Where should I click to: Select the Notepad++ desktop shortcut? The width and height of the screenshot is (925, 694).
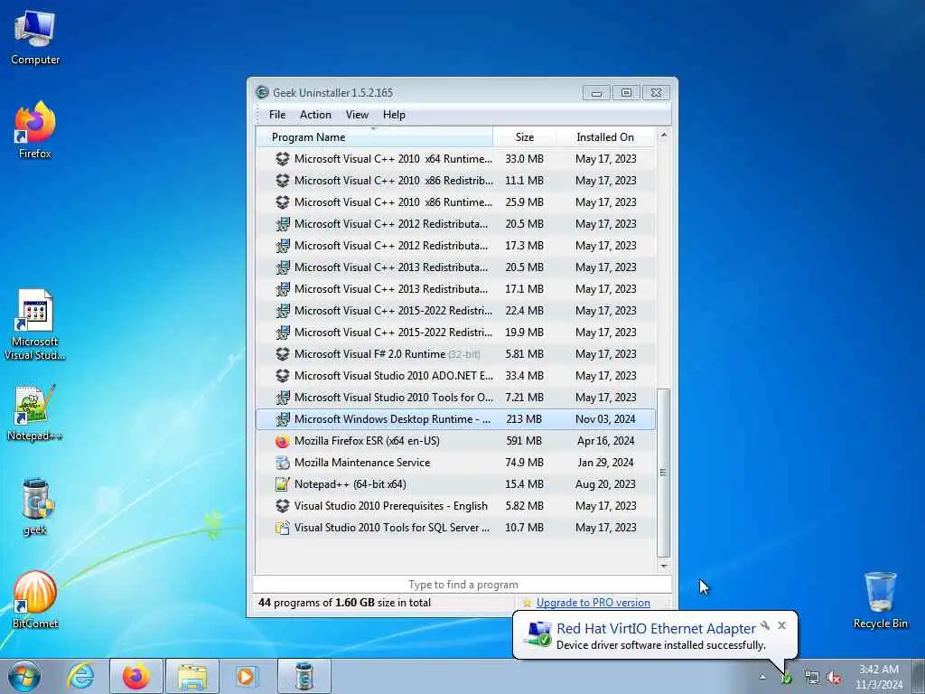[x=35, y=413]
